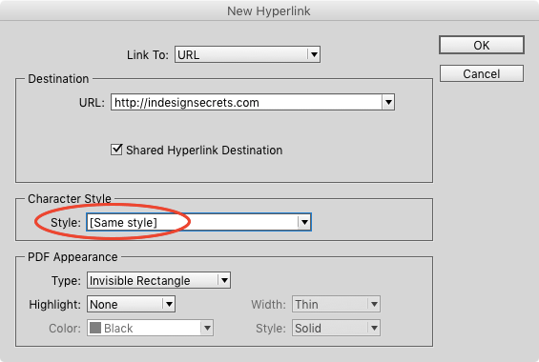This screenshot has height=362, width=539.
Task: Click the Character Style group label
Action: coord(70,199)
